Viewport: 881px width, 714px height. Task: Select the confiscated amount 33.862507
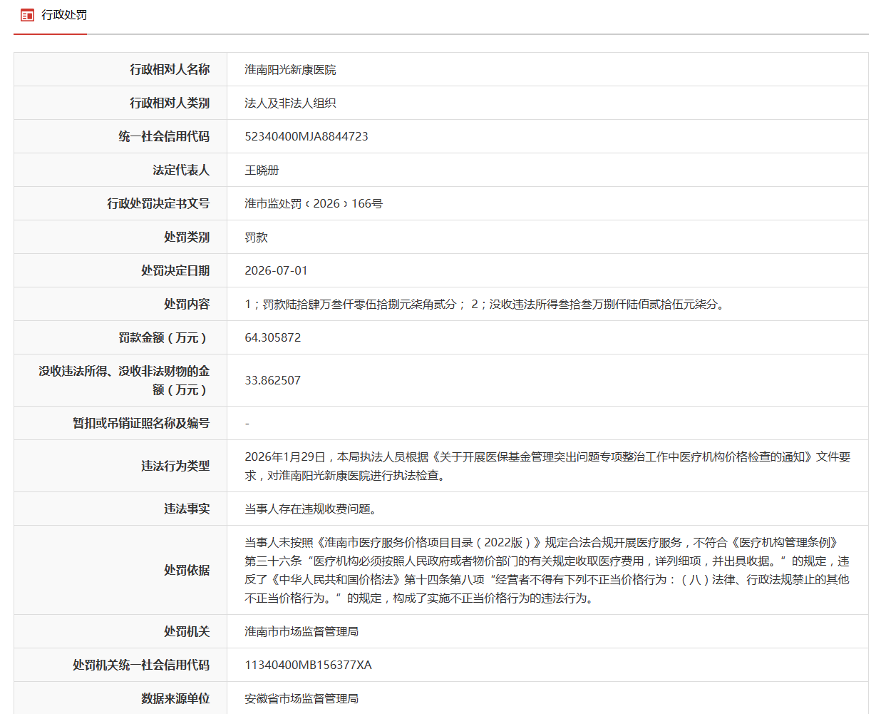[x=273, y=380]
